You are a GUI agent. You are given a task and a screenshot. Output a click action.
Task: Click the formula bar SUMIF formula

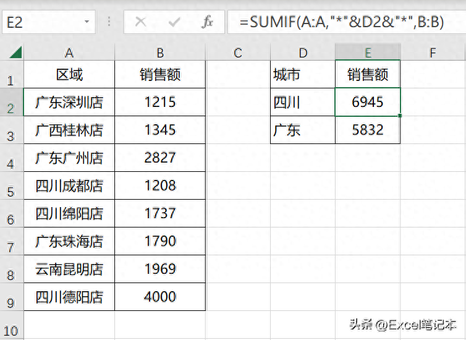tap(342, 22)
